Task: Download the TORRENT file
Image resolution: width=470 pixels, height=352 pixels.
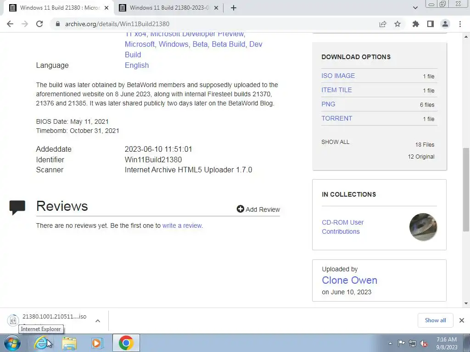Action: (x=336, y=118)
